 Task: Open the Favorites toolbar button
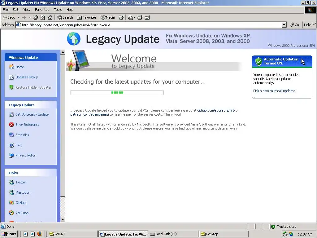point(87,17)
